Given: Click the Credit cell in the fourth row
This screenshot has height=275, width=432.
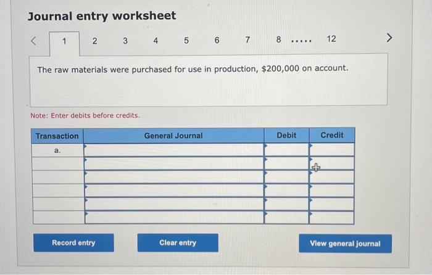Looking at the screenshot, I should pyautogui.click(x=332, y=190).
